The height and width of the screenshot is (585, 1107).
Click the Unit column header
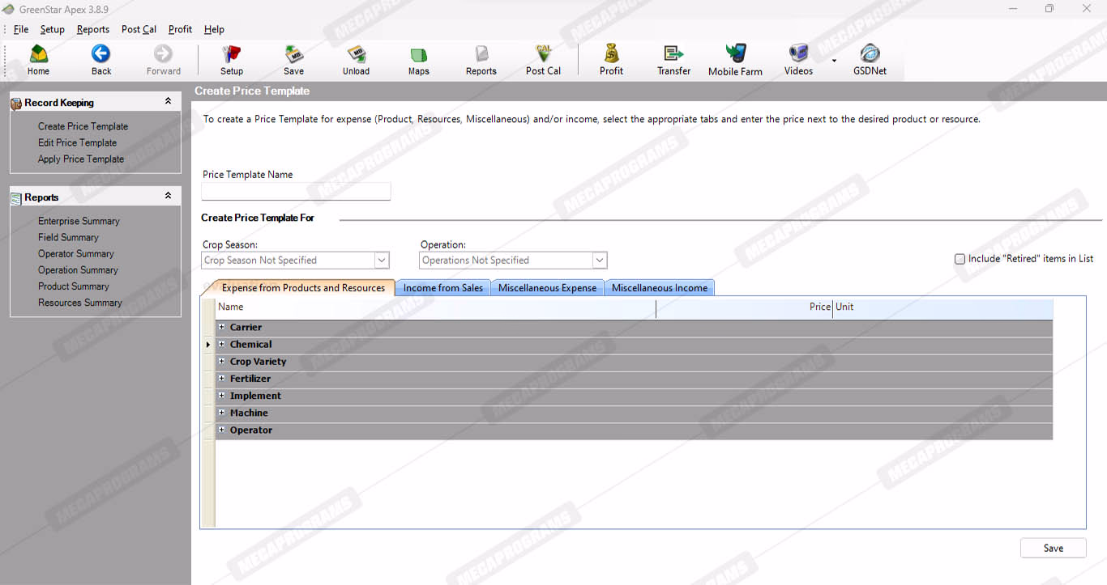tap(942, 307)
